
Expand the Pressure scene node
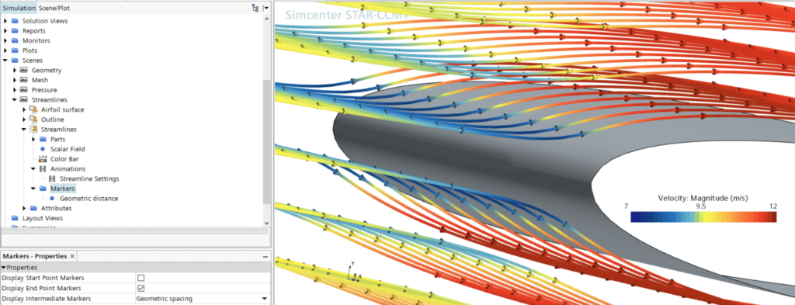[15, 90]
